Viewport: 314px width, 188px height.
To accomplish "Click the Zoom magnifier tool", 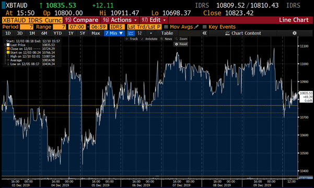I will tap(181, 39).
